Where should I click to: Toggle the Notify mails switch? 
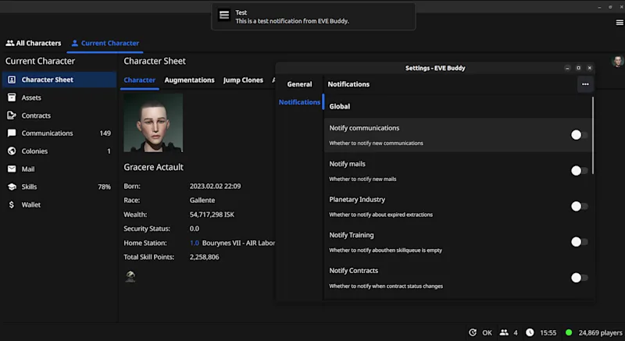(579, 171)
